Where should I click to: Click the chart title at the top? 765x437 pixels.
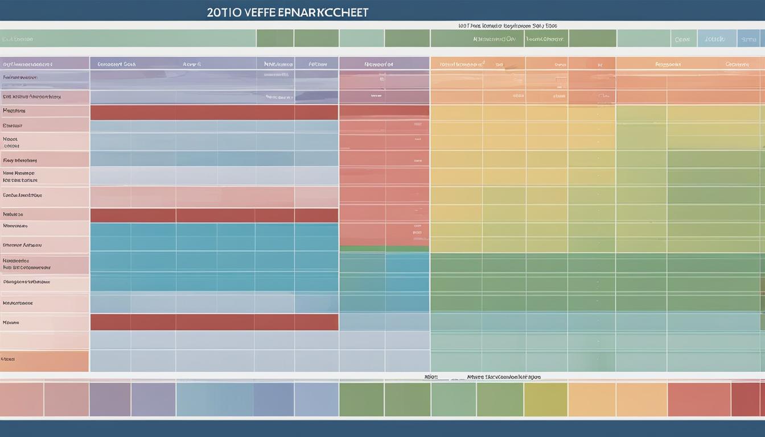tap(287, 12)
